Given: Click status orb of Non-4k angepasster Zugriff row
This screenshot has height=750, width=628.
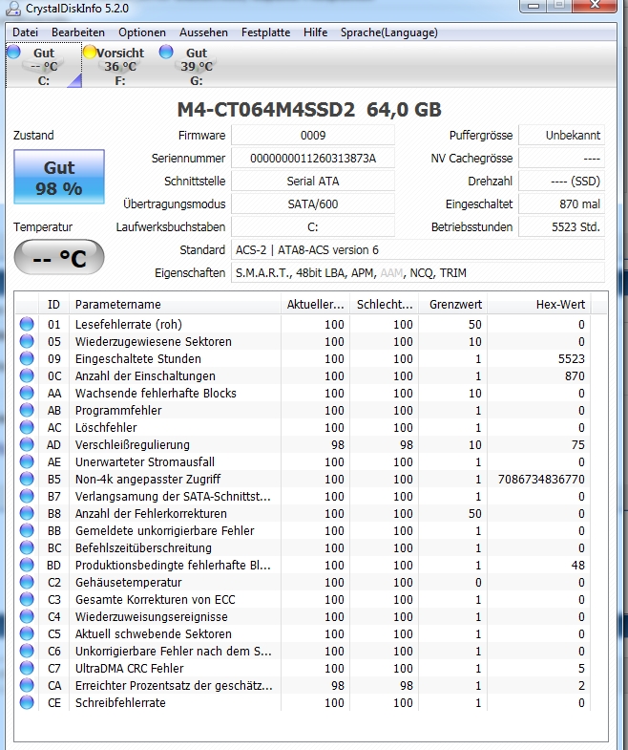Looking at the screenshot, I should pos(27,479).
